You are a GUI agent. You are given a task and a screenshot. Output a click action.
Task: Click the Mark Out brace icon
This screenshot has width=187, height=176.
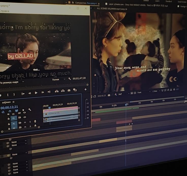14,94
